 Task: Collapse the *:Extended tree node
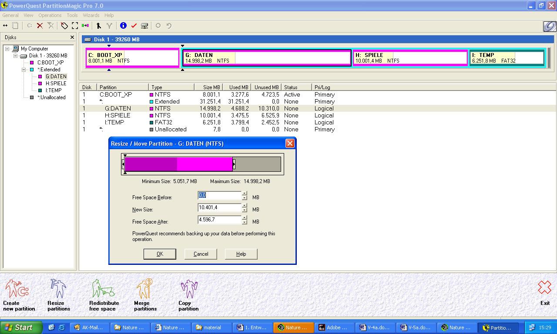pyautogui.click(x=24, y=70)
